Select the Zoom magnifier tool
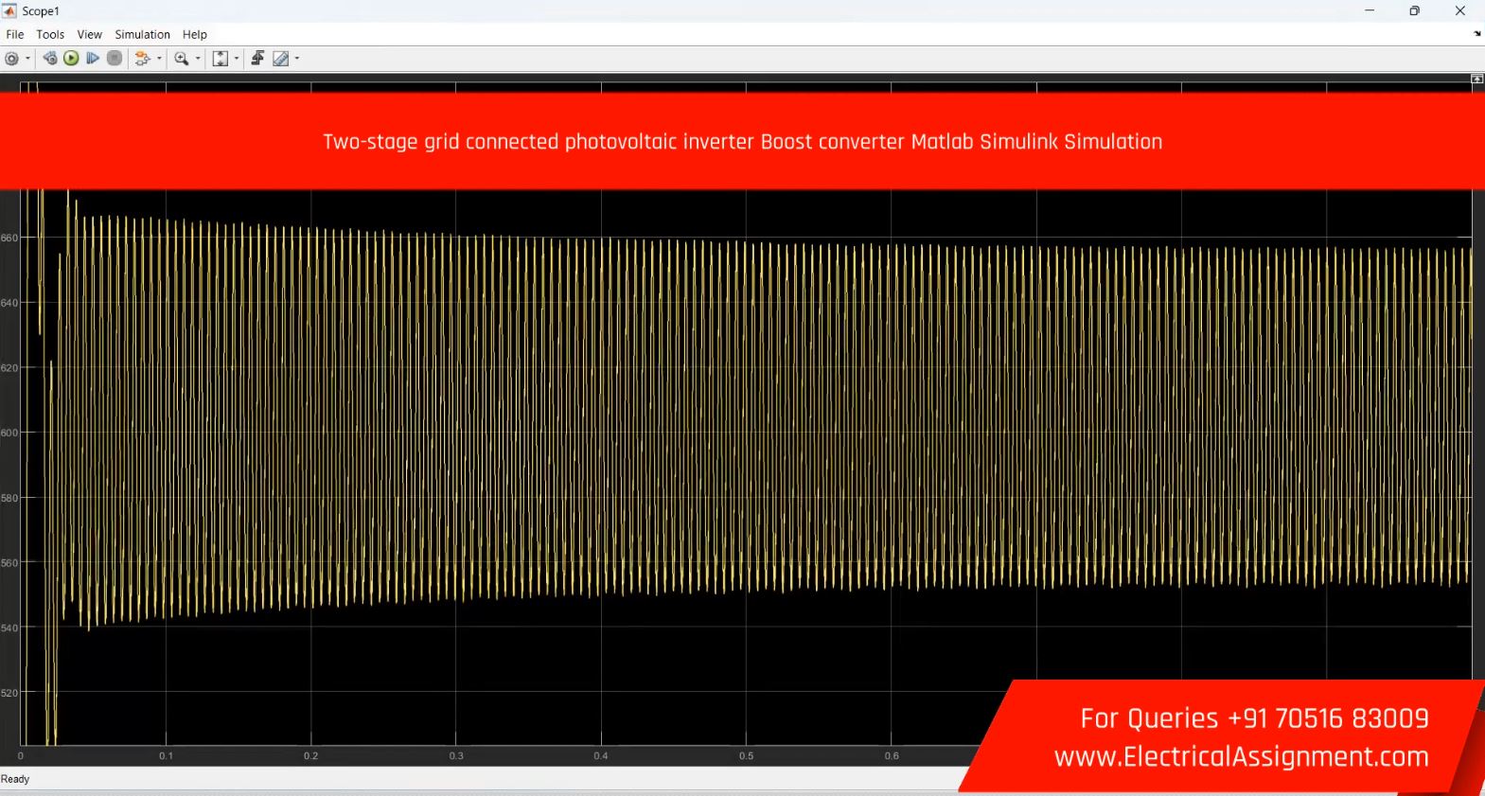The height and width of the screenshot is (796, 1485). (181, 59)
